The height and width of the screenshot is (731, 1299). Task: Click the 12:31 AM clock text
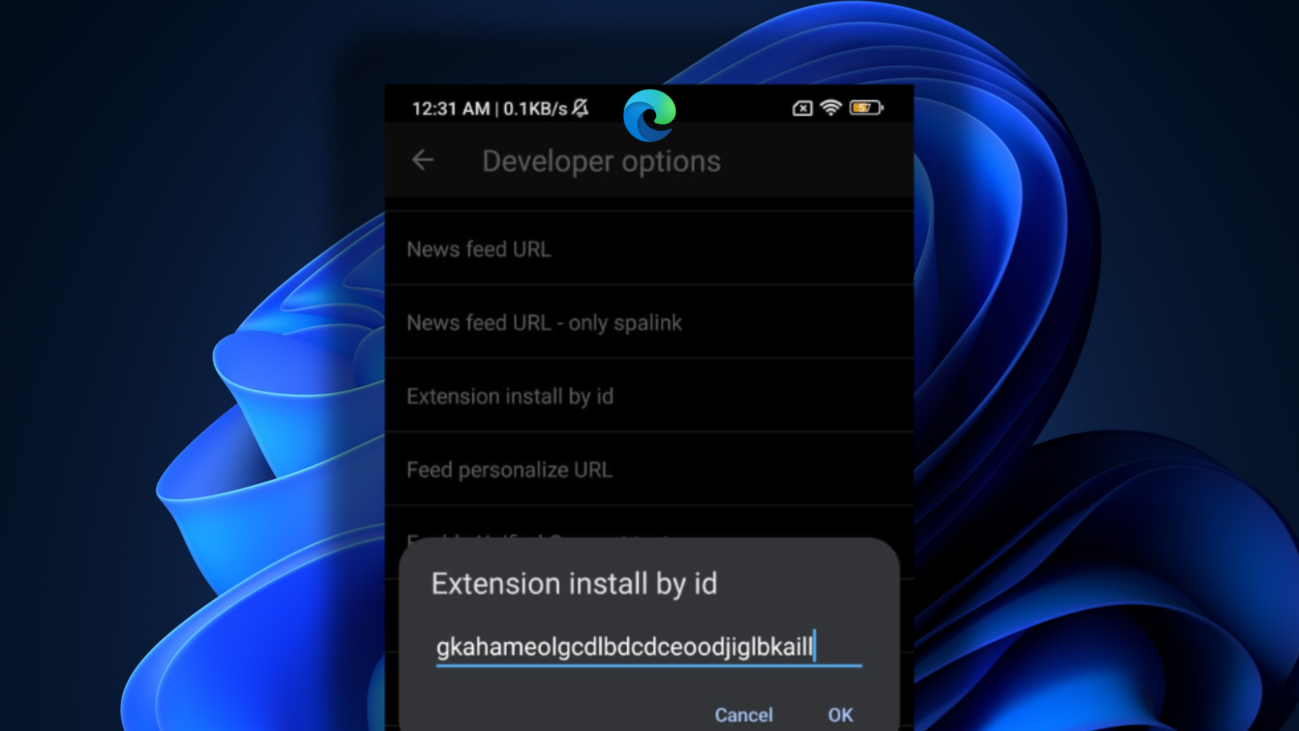pyautogui.click(x=451, y=108)
